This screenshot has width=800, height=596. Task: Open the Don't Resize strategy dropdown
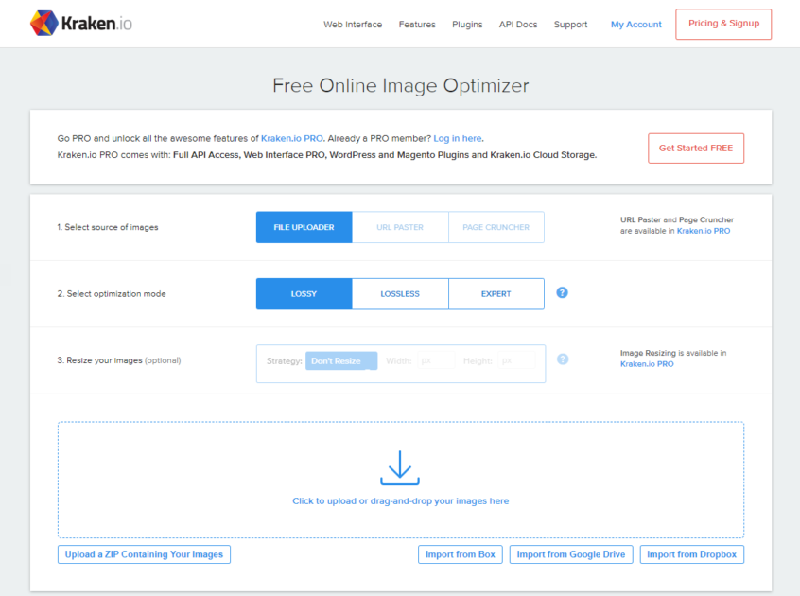[x=340, y=361]
